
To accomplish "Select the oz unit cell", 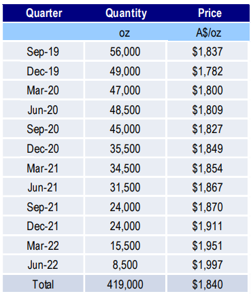I will (124, 33).
